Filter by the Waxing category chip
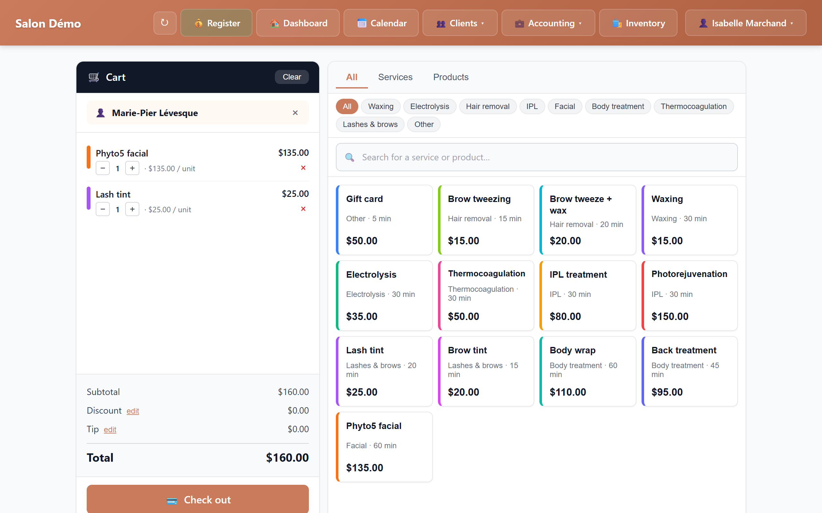Screen dimensions: 822x513 (381, 106)
